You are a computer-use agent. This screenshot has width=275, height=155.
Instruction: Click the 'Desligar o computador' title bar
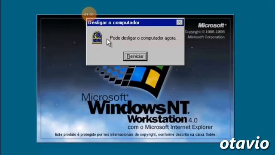point(135,22)
